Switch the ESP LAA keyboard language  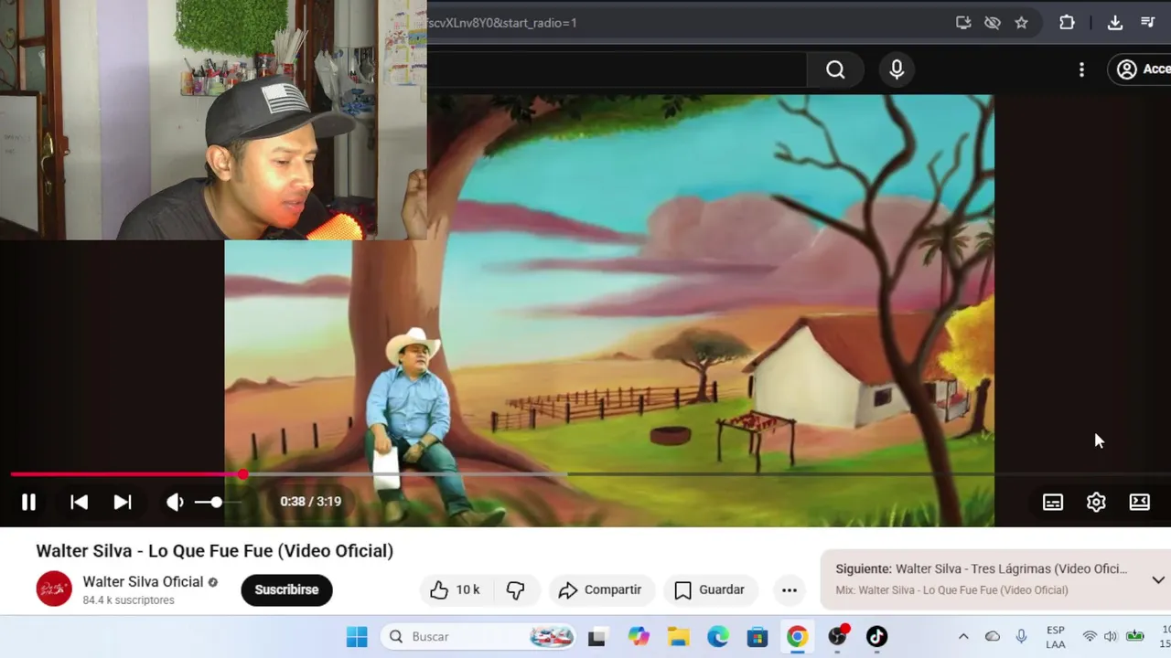1055,637
